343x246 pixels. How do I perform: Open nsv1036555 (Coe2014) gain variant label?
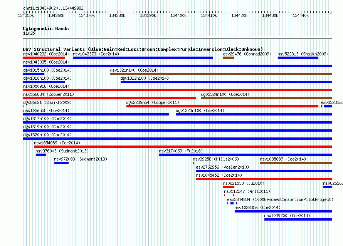pyautogui.click(x=46, y=110)
